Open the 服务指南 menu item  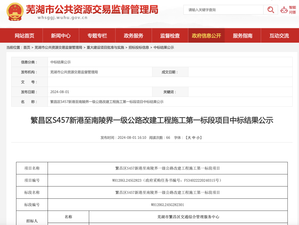(x=243, y=36)
